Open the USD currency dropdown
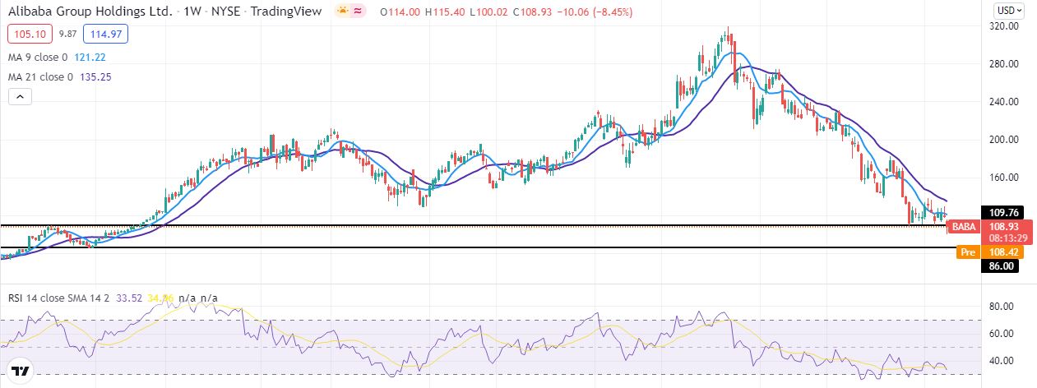Screen dimensions: 1037x388 pyautogui.click(x=1009, y=11)
